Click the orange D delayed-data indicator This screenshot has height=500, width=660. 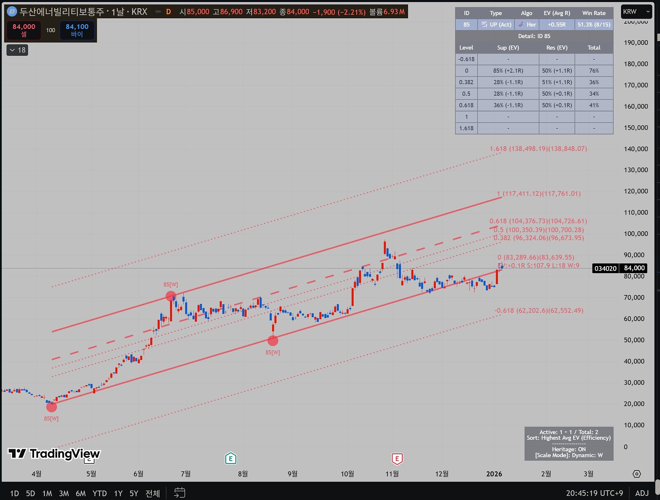[168, 12]
